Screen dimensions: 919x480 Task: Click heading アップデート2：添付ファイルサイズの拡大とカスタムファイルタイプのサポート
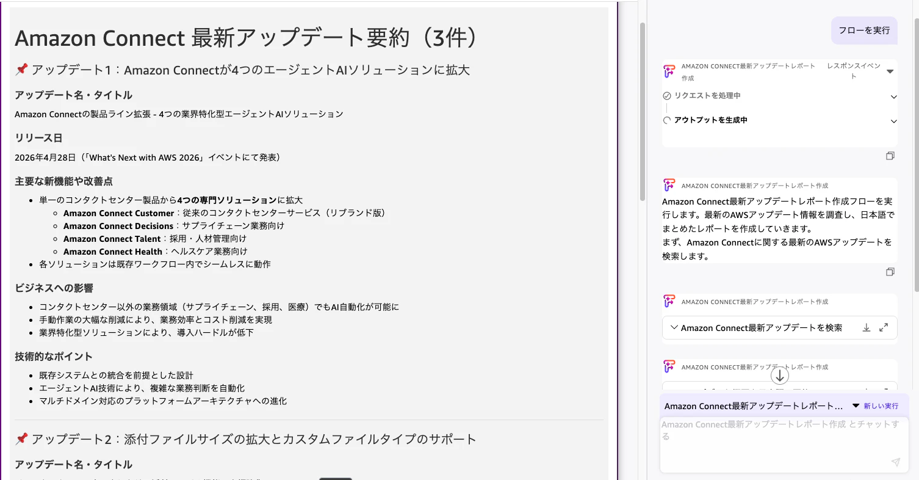(x=245, y=438)
